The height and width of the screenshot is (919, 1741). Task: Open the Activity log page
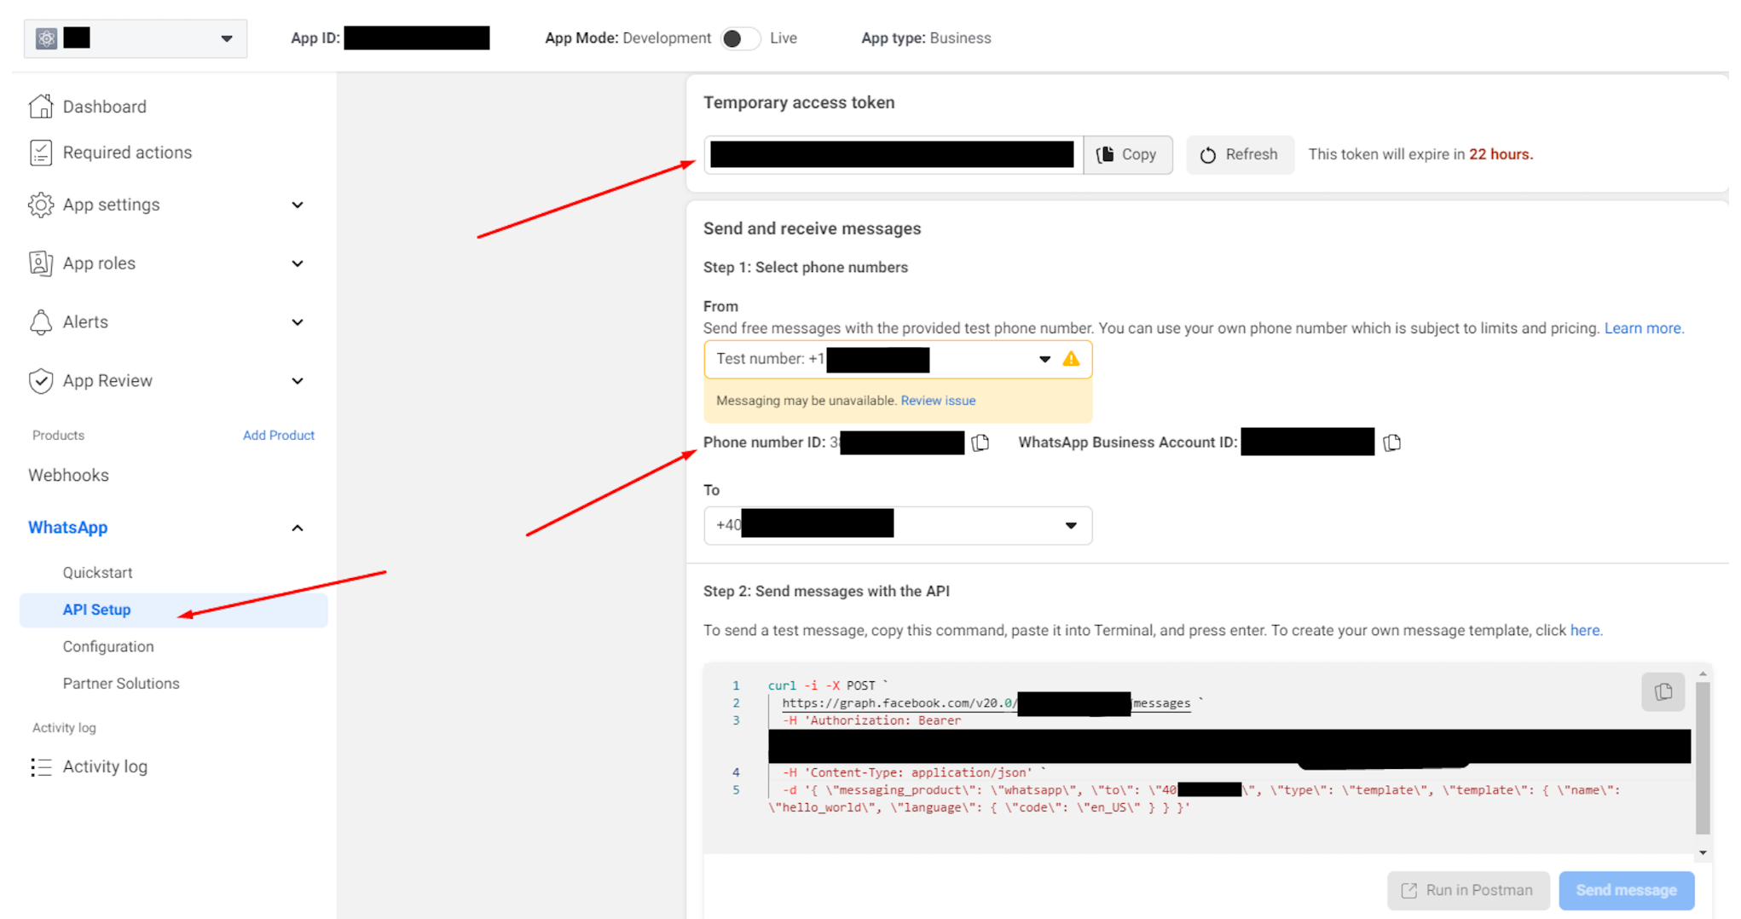coord(105,767)
